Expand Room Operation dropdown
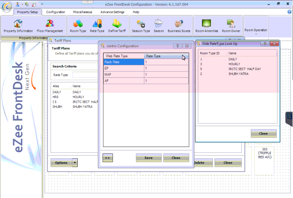 click(x=256, y=31)
